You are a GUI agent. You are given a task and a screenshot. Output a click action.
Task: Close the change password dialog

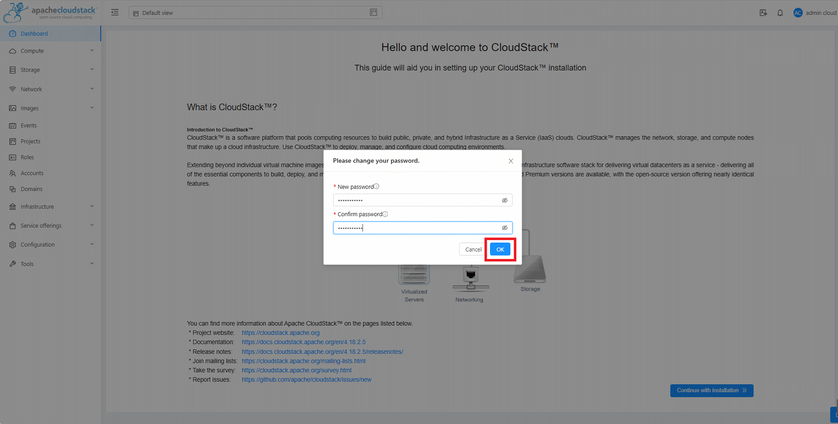pyautogui.click(x=511, y=161)
